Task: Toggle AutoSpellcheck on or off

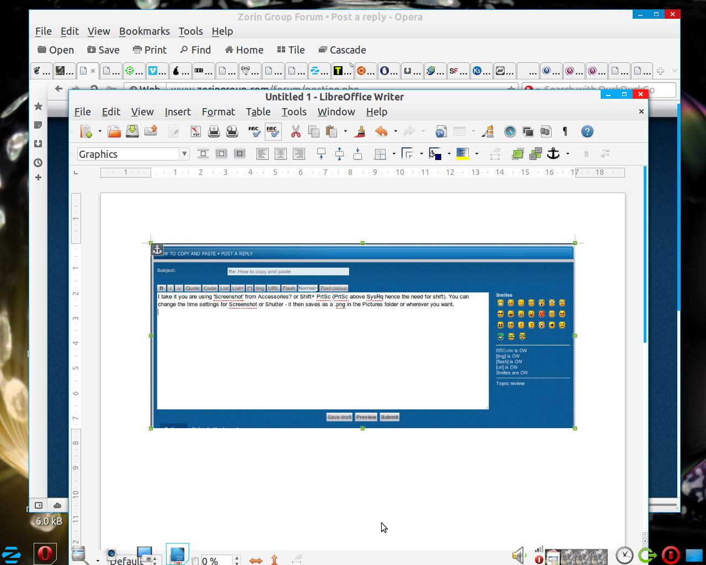Action: coord(272,131)
